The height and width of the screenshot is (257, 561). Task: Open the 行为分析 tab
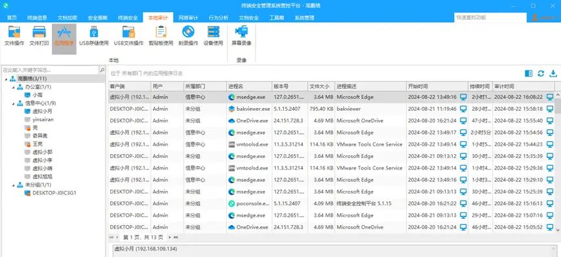coord(219,18)
